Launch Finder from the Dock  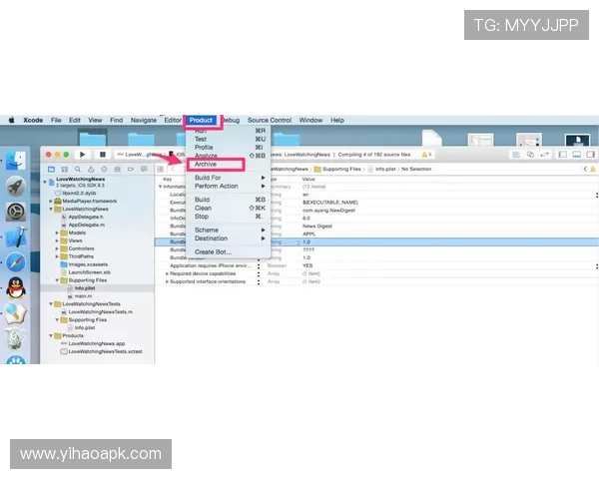pyautogui.click(x=15, y=161)
